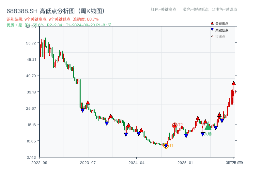Click the lowest blue triangle trough marker
This screenshot has height=196, width=261.
[166, 145]
